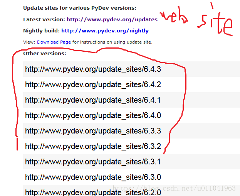Select the update_sites/6.2.0 URL text

93,193
